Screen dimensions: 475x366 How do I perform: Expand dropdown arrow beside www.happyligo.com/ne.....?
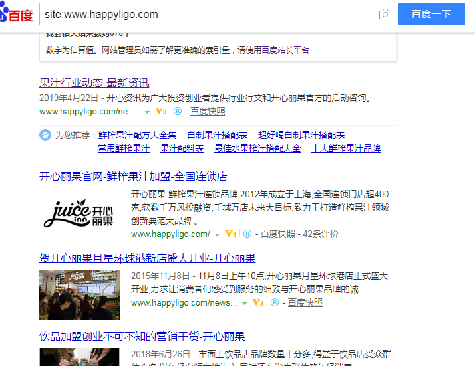[x=147, y=112]
